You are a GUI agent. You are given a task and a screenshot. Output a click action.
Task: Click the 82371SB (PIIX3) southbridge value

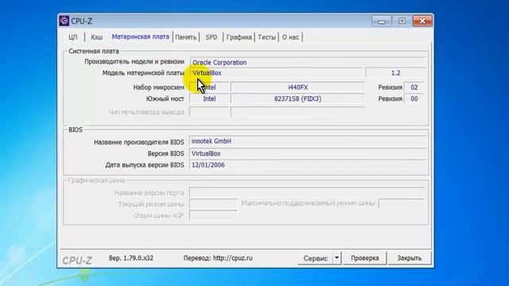coord(297,99)
